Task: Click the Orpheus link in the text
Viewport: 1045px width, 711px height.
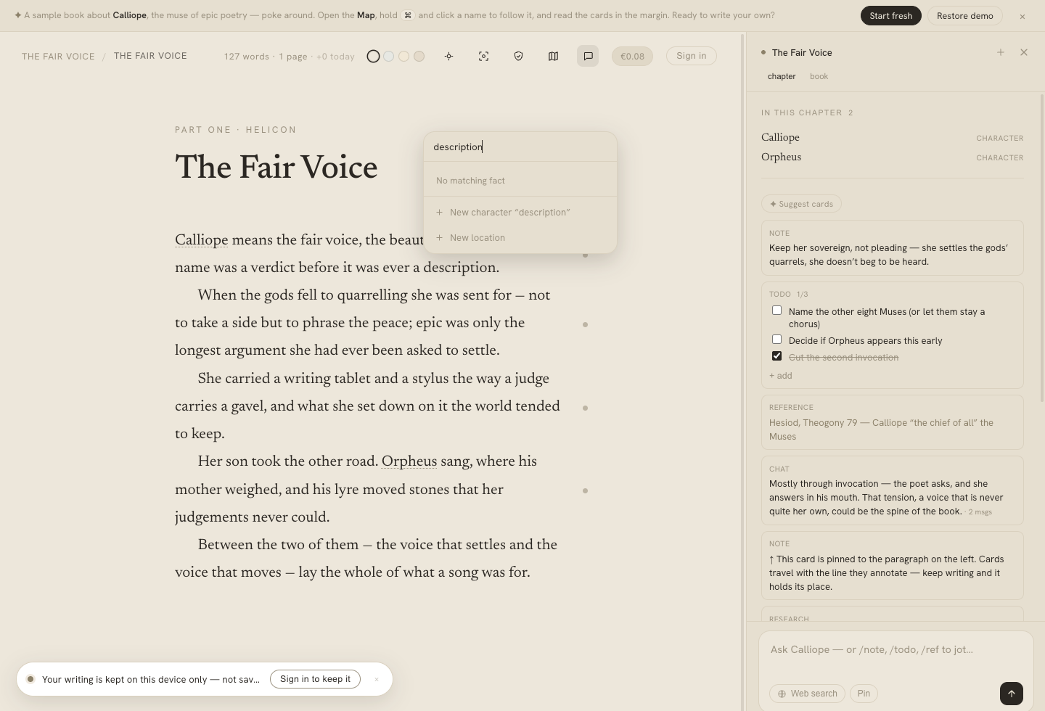Action: coord(409,461)
